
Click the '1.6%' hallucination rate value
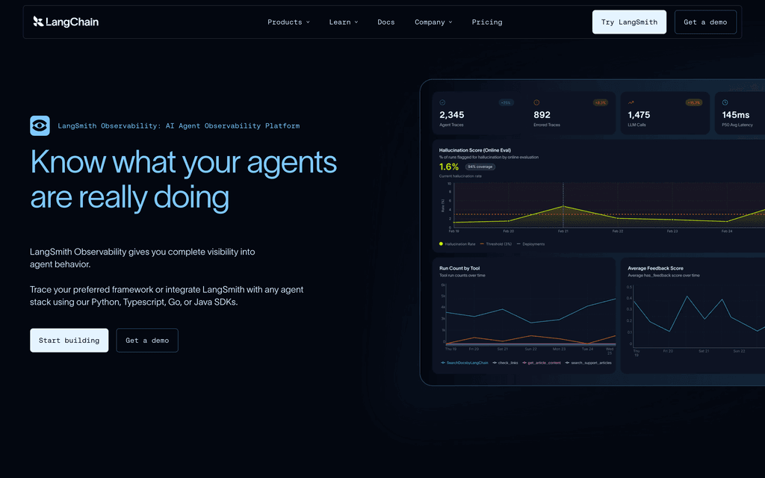click(449, 167)
